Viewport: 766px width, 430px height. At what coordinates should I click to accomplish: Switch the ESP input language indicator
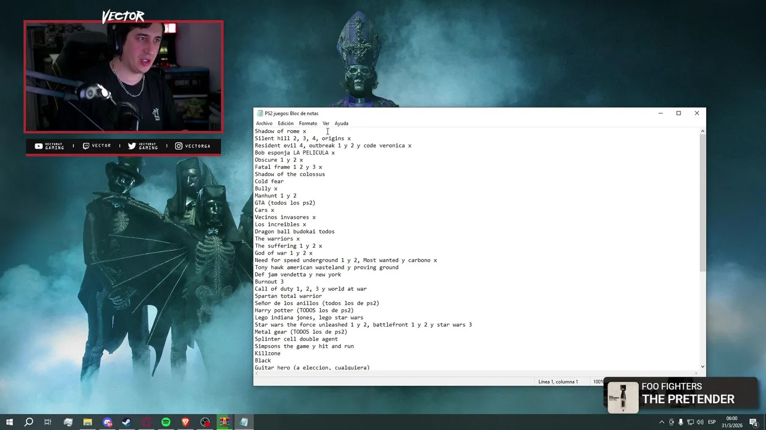pos(712,422)
